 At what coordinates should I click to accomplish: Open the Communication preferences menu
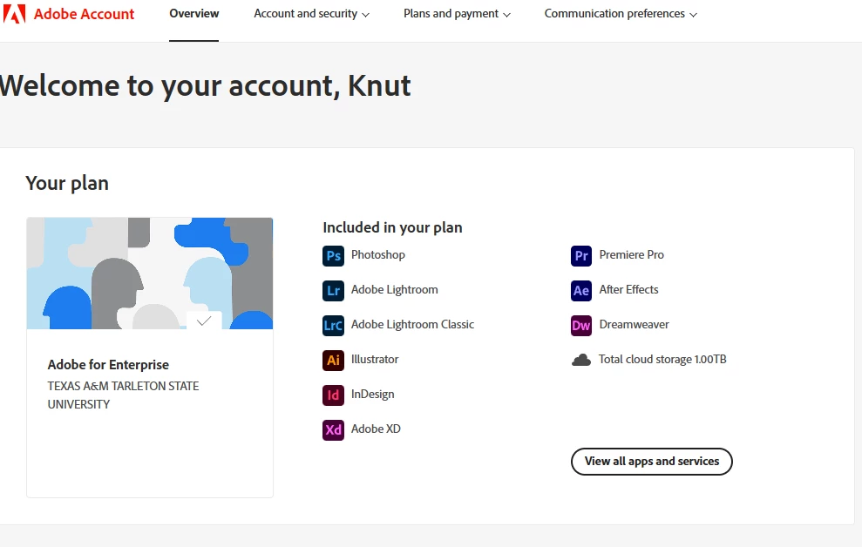[621, 14]
